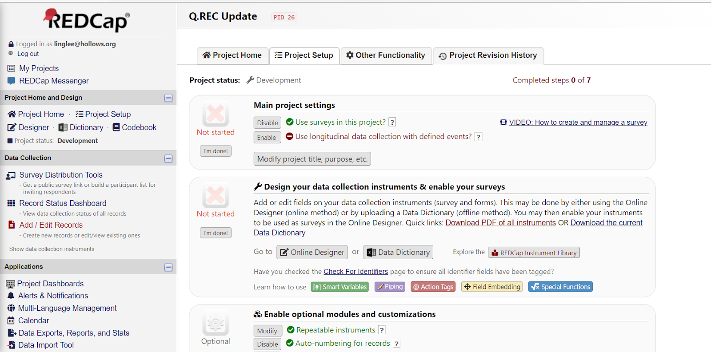Click the Project Dashboards monitor icon
This screenshot has width=711, height=352.
click(10, 284)
